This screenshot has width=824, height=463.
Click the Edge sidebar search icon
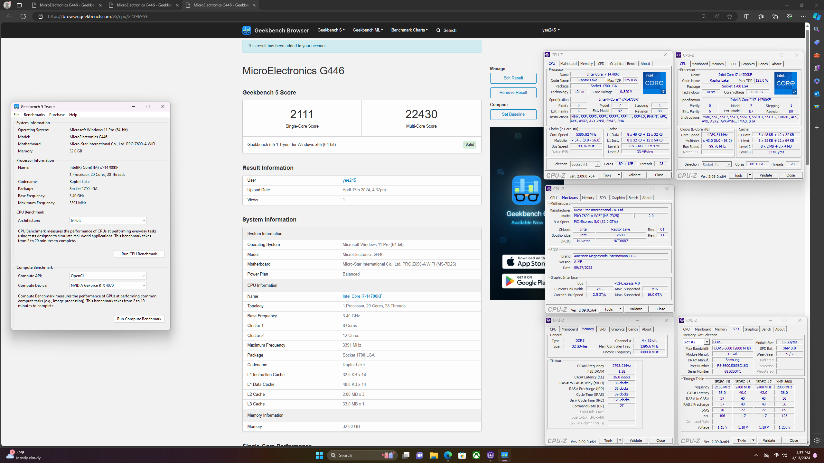point(817,30)
